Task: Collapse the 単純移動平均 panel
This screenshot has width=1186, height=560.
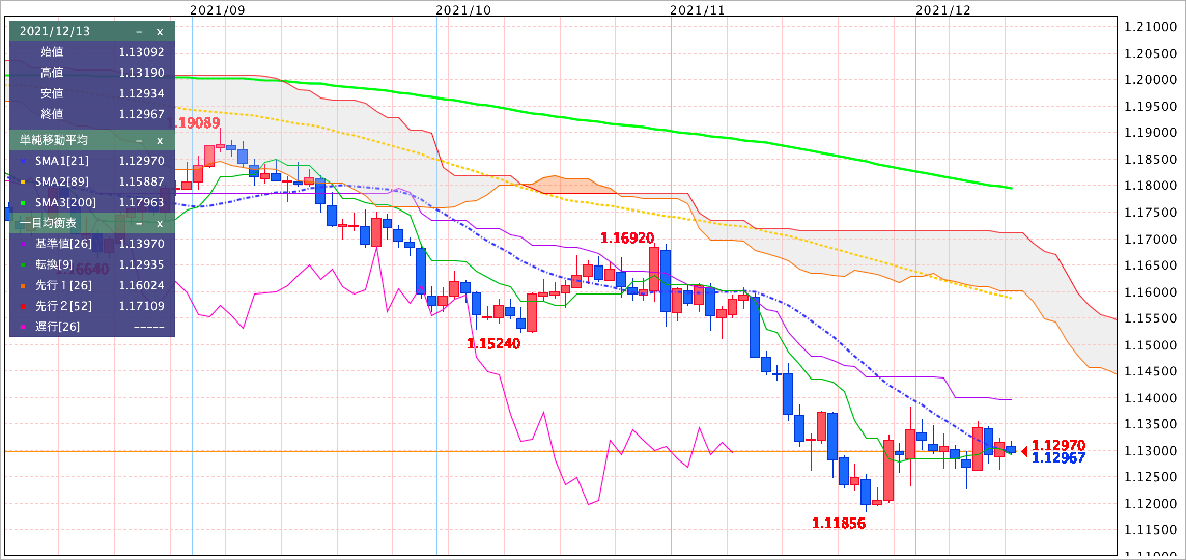Action: 139,141
